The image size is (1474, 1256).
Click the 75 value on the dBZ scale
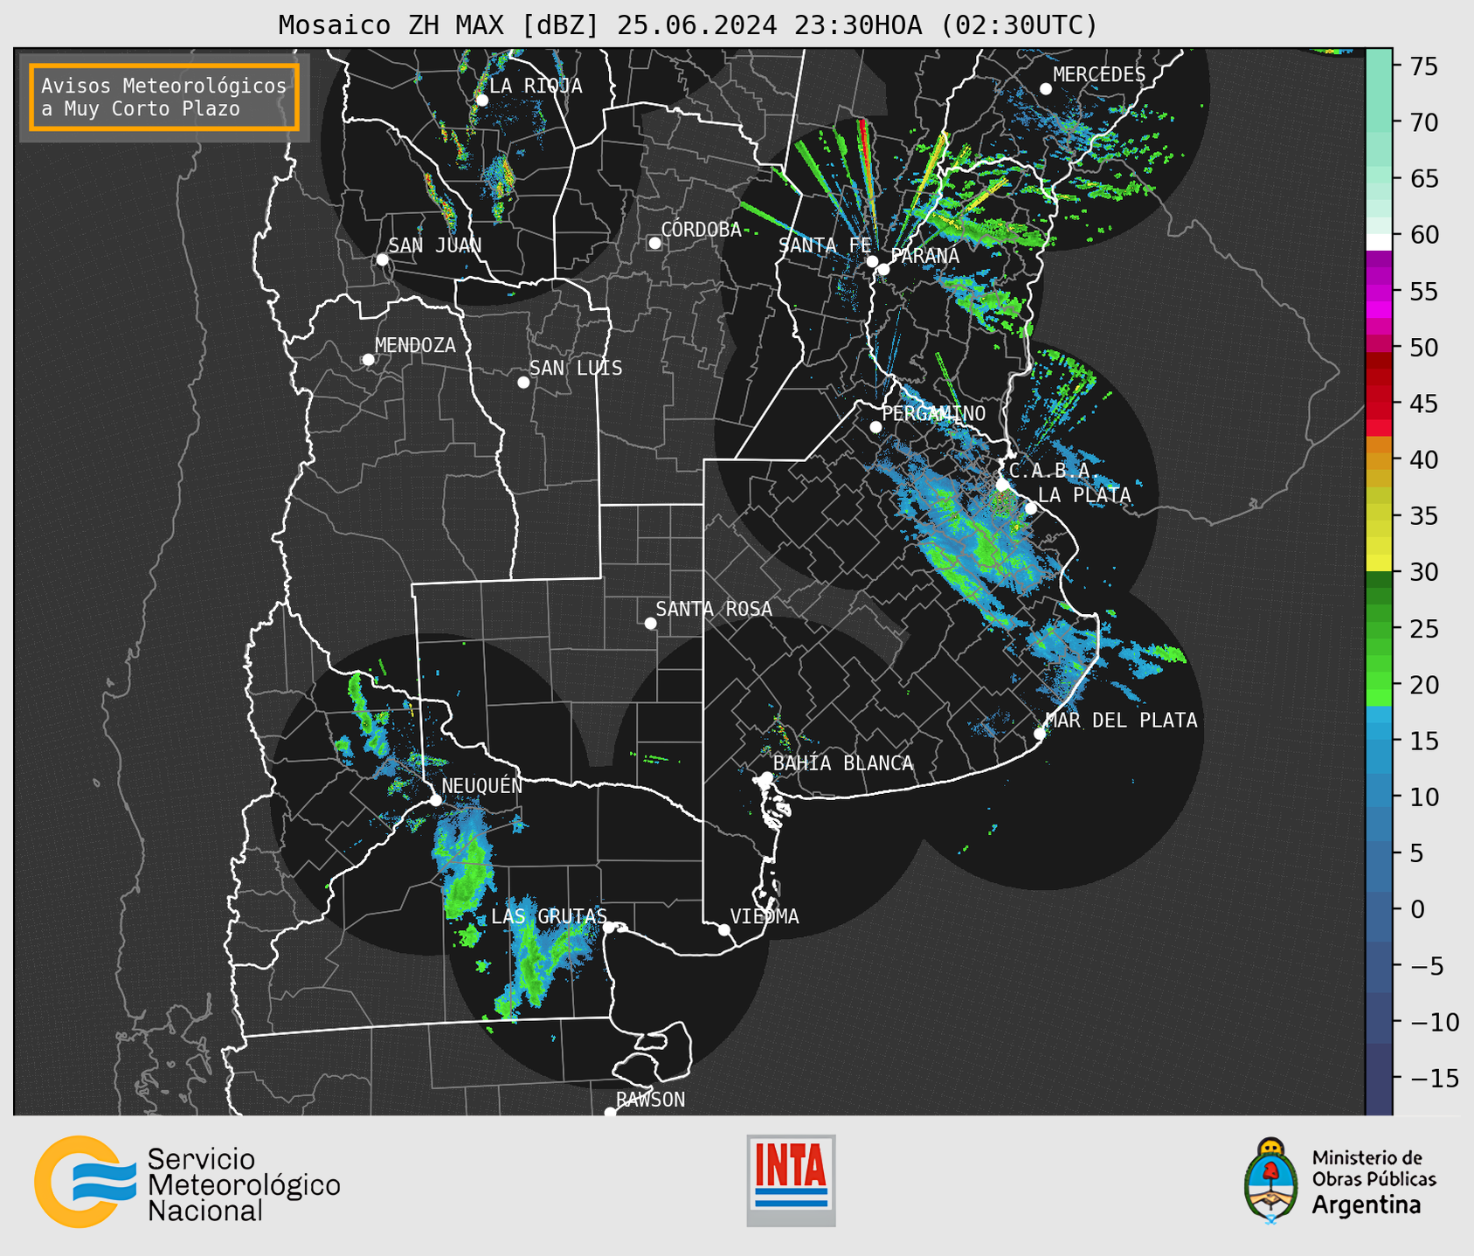click(x=1424, y=66)
